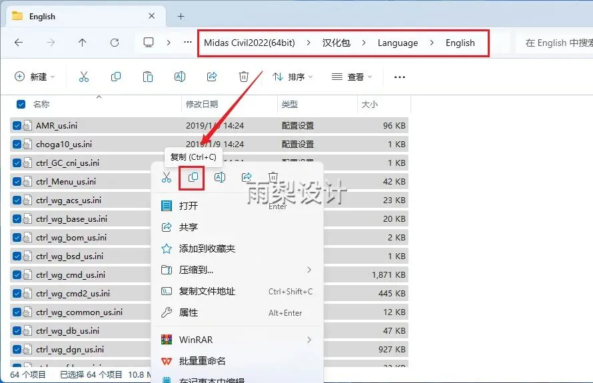
Task: Open a new tab with plus button
Action: pyautogui.click(x=181, y=16)
